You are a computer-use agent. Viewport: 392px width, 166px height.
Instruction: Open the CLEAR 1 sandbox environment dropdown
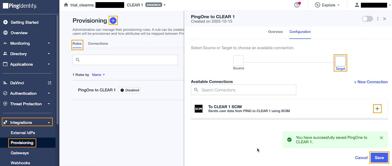(146, 5)
